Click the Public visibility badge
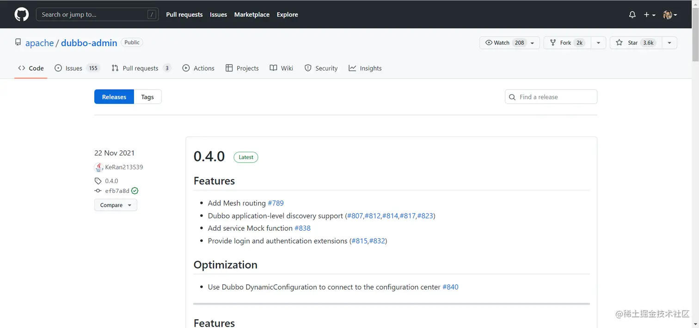699x328 pixels. click(x=132, y=42)
